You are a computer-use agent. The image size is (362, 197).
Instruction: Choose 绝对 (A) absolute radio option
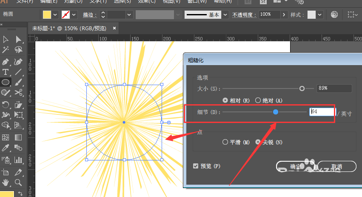click(x=258, y=100)
